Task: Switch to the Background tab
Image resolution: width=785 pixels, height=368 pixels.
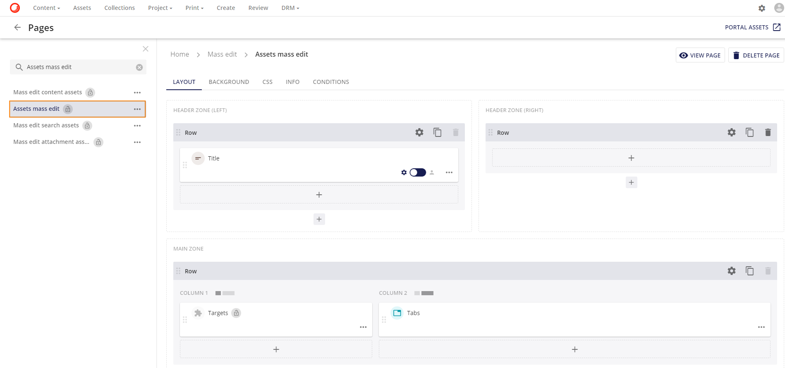Action: 229,82
